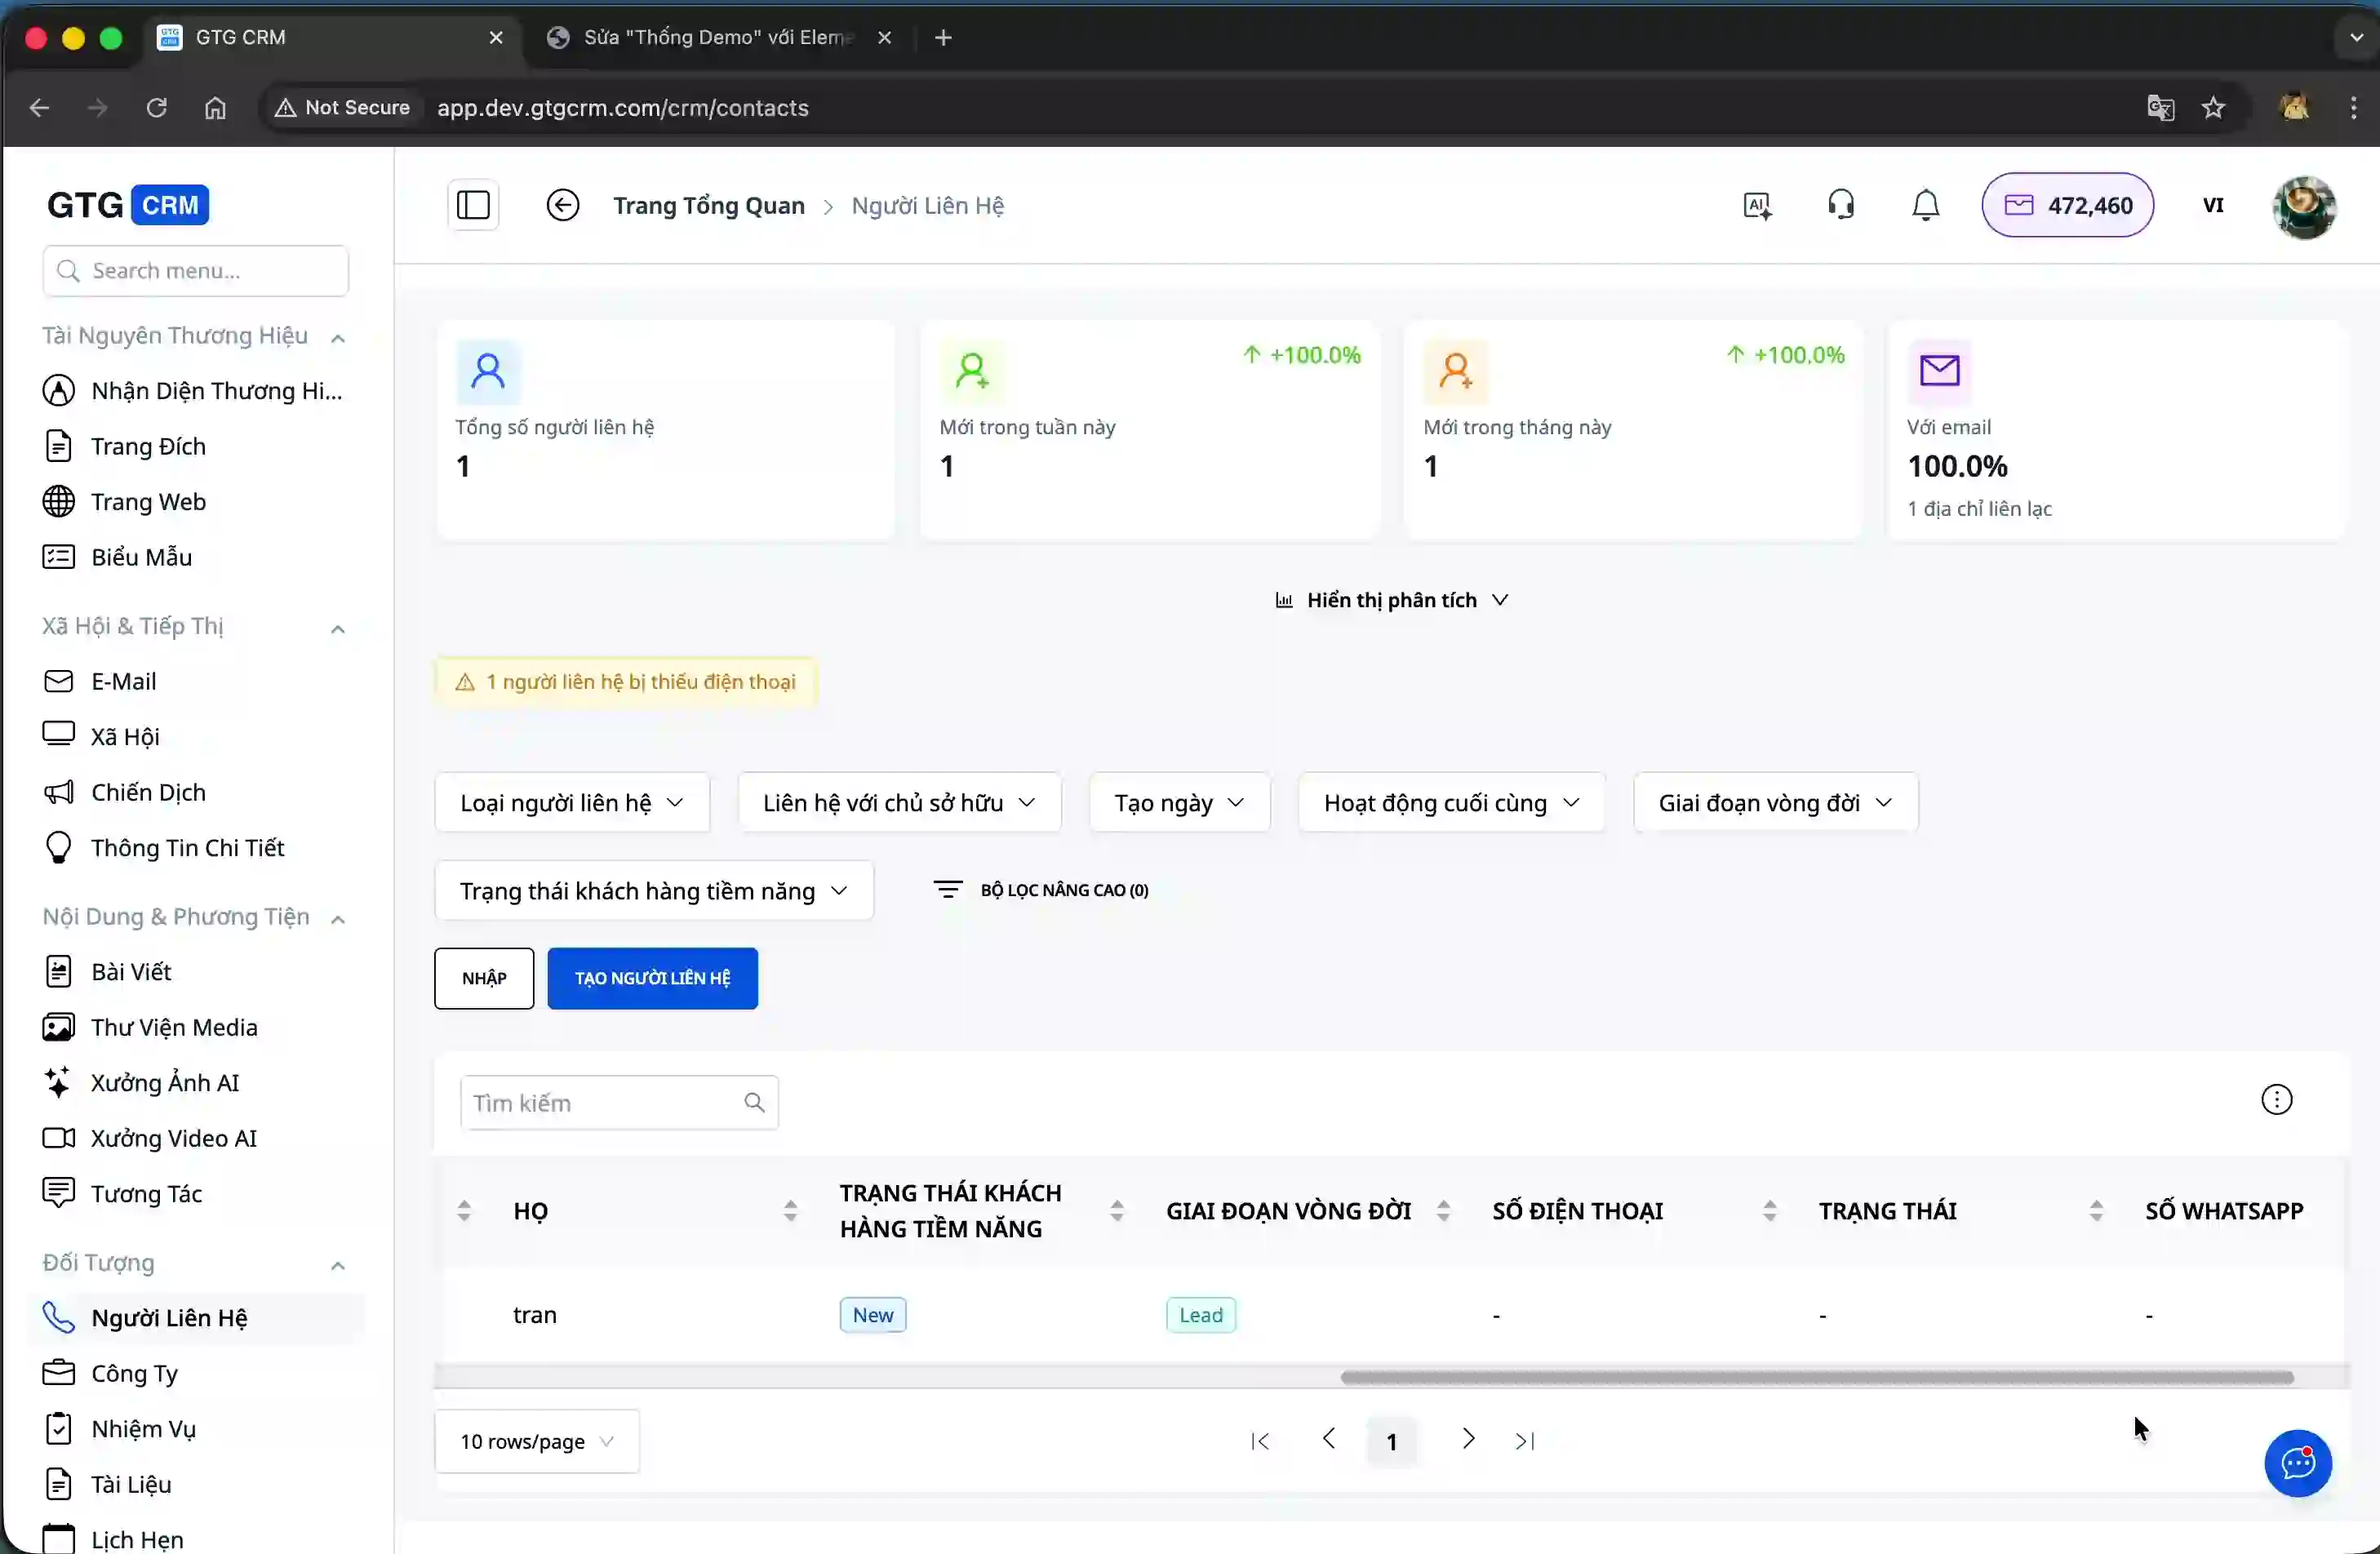Toggle the sidebar panel icon
The width and height of the screenshot is (2380, 1554).
pyautogui.click(x=472, y=204)
